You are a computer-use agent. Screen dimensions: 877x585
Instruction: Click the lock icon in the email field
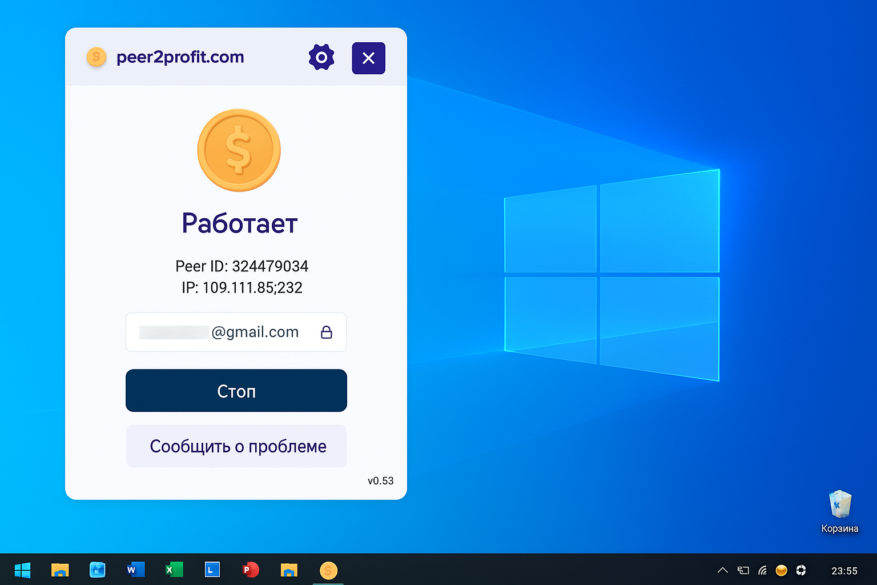coord(327,332)
